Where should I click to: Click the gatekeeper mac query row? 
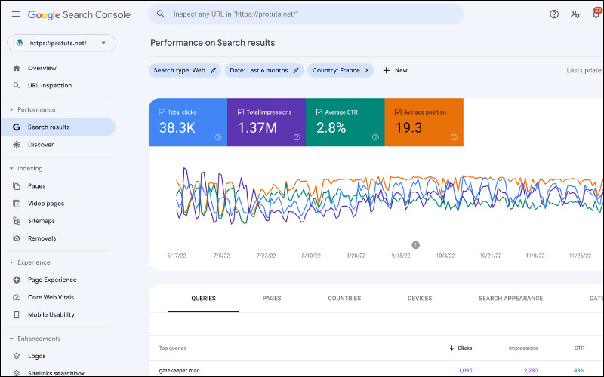[x=376, y=370]
